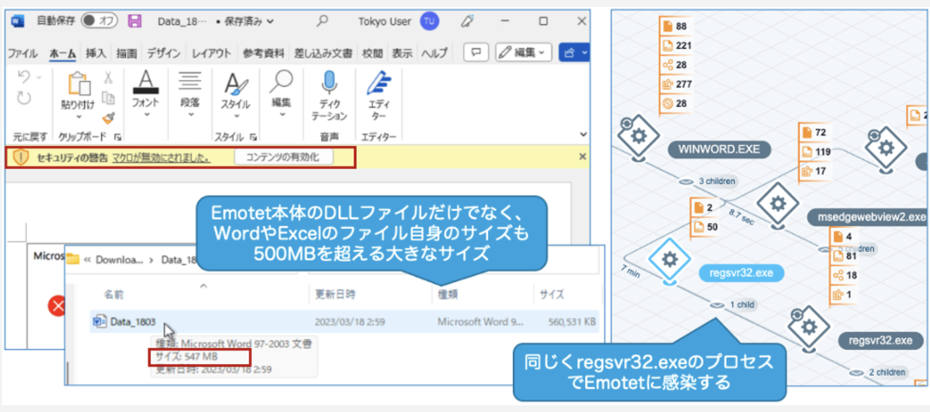Click the ディクテーション microphone icon
Image resolution: width=930 pixels, height=412 pixels.
point(329,83)
